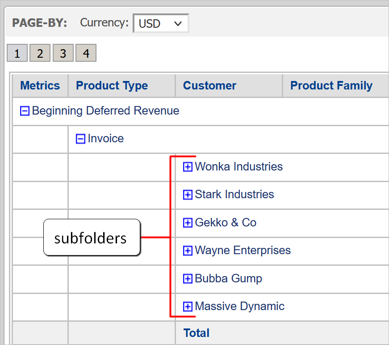
Task: Click the Bubba Gump customer name
Action: pyautogui.click(x=228, y=278)
